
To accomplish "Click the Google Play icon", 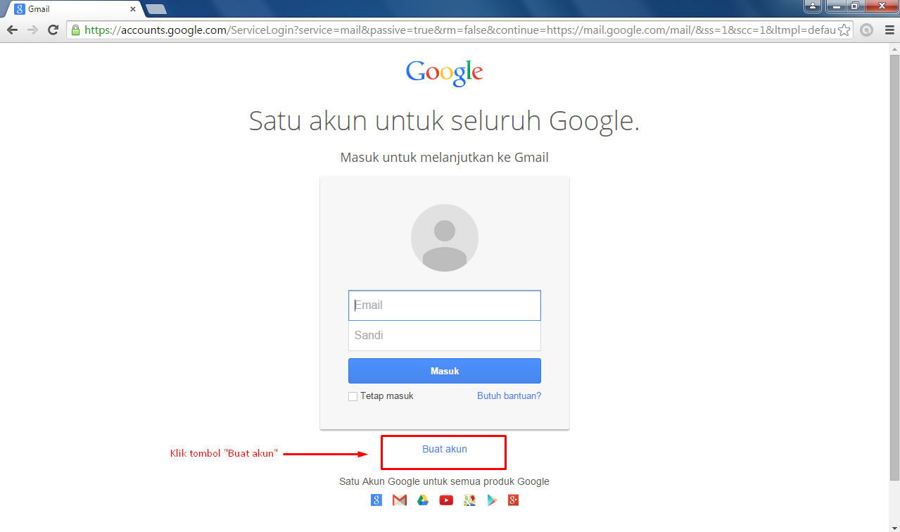I will tap(492, 500).
